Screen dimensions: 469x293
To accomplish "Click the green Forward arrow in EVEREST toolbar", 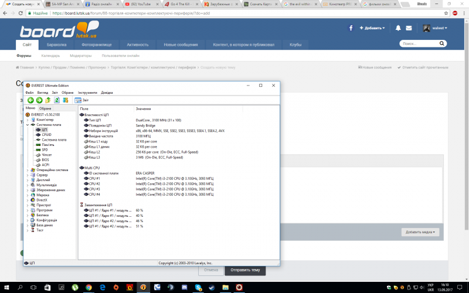I will [39, 100].
